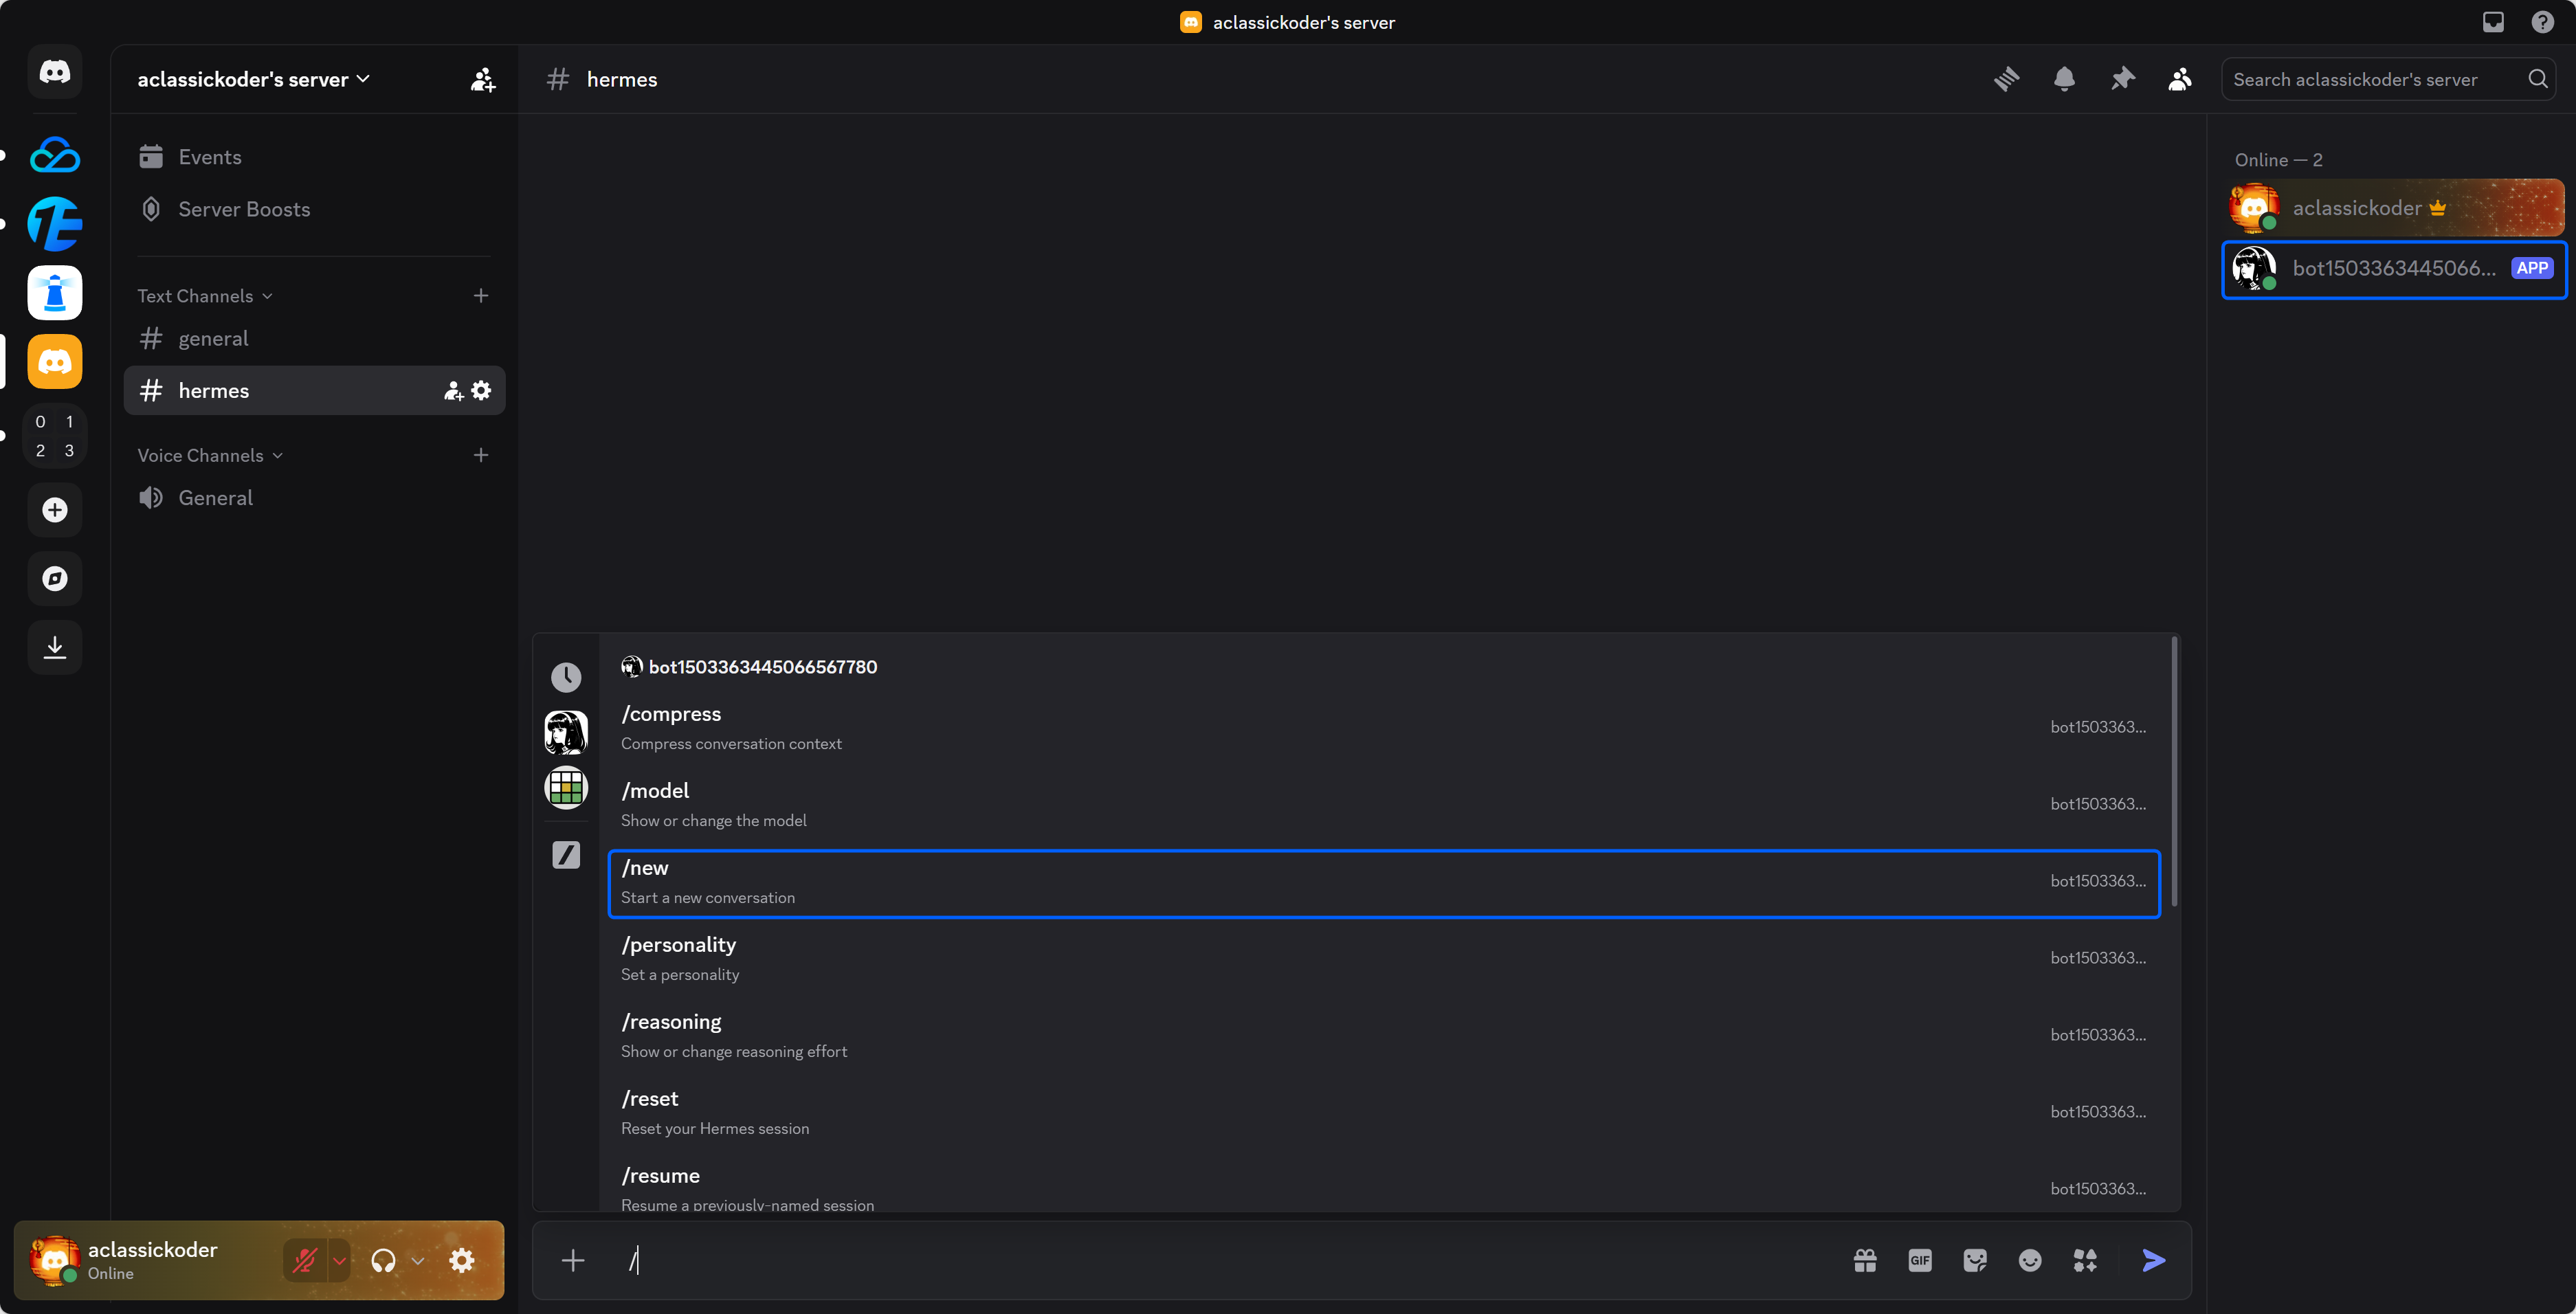Click the server search field

pos(2388,79)
